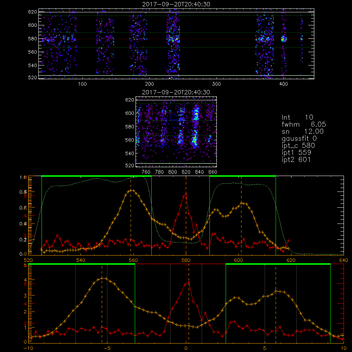This screenshot has width=352, height=352.
Task: Click the 'sn 12.00' parameter text
Action: (x=303, y=131)
